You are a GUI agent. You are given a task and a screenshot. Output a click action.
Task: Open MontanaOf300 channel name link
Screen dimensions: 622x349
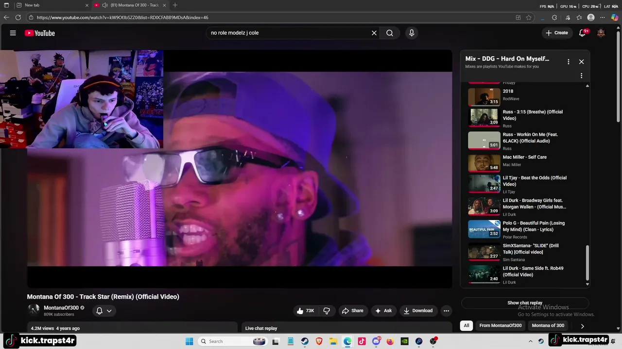pos(61,308)
